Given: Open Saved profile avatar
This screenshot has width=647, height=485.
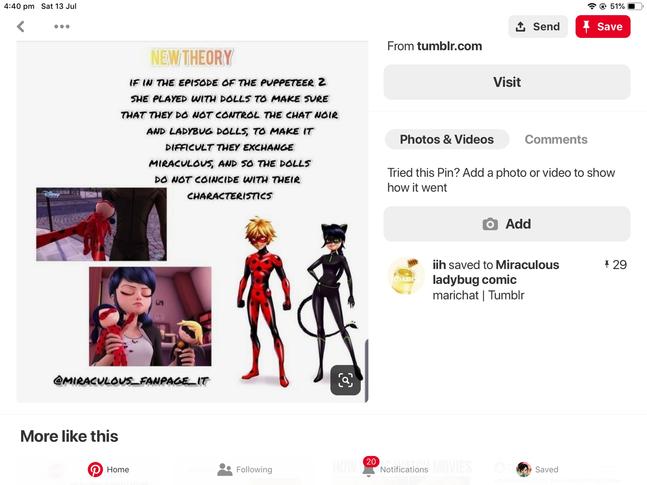Looking at the screenshot, I should click(x=524, y=469).
